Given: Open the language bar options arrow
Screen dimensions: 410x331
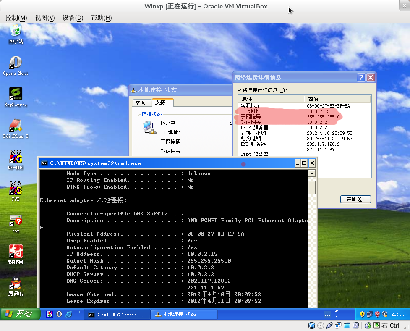Looking at the screenshot, I should point(337,316).
